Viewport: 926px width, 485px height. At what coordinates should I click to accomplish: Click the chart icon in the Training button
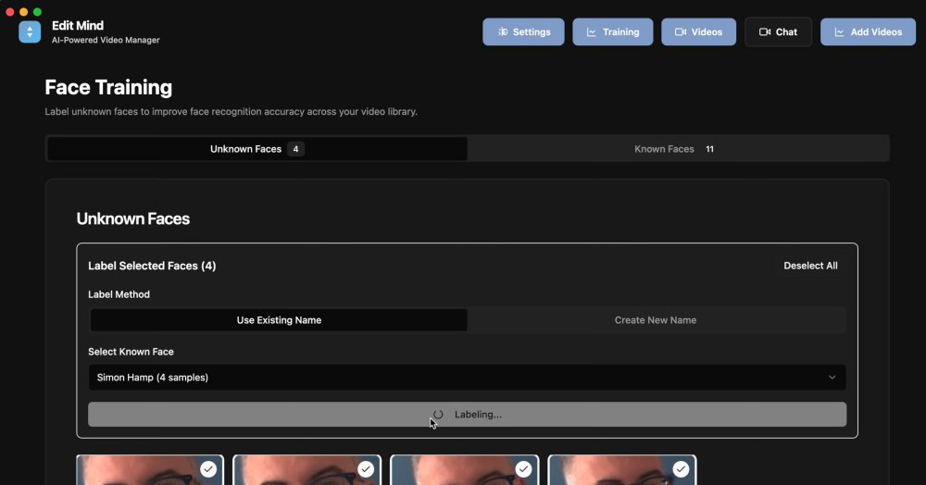tap(591, 32)
